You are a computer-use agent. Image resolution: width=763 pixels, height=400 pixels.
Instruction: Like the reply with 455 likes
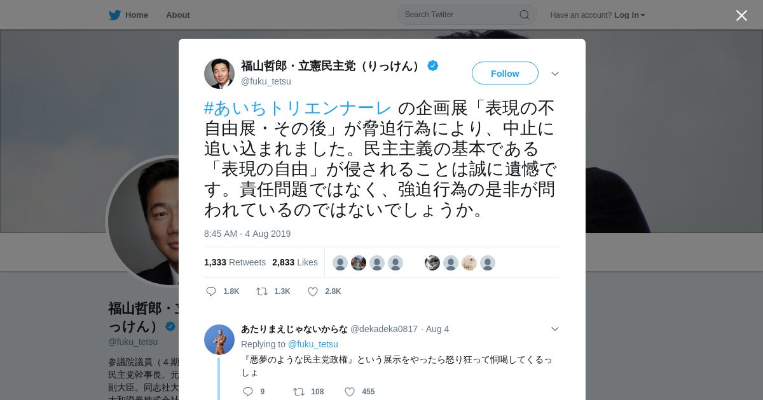click(350, 392)
